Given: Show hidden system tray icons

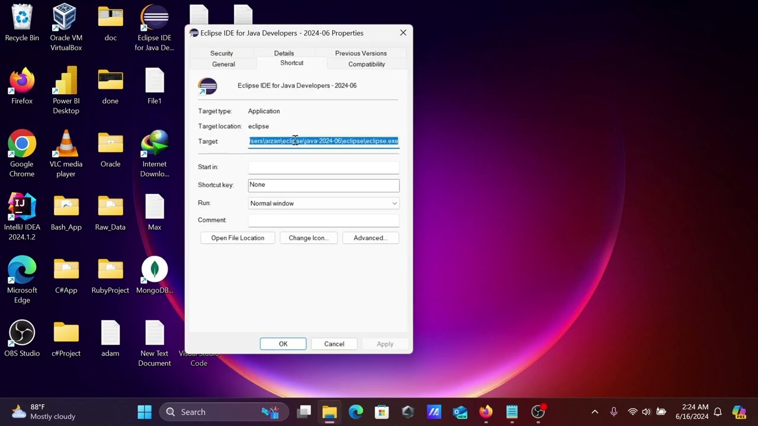Looking at the screenshot, I should point(595,412).
